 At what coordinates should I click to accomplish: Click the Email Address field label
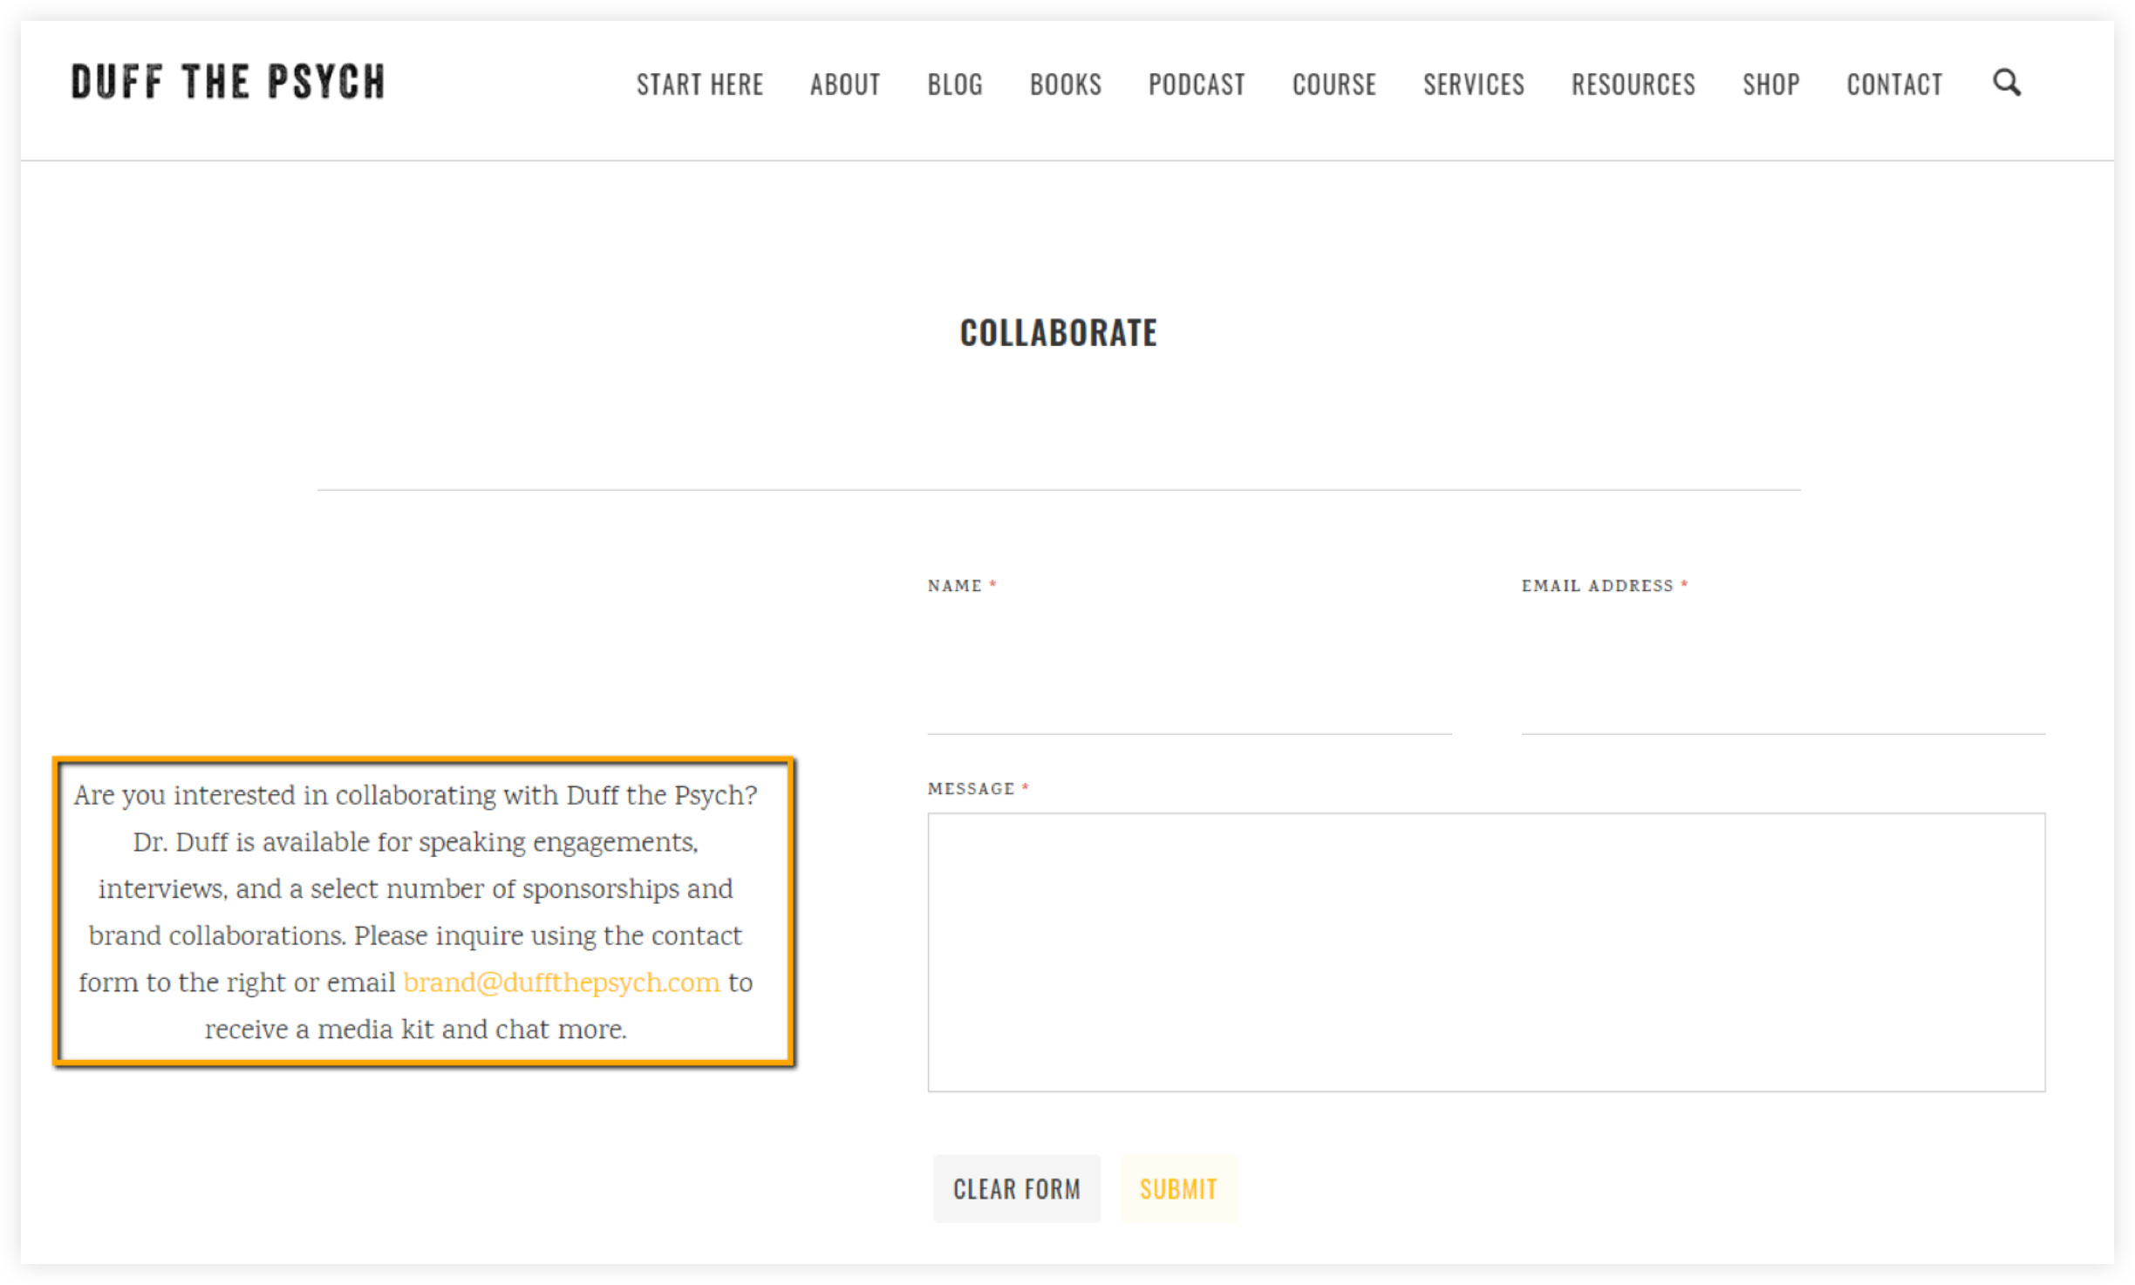[1605, 586]
